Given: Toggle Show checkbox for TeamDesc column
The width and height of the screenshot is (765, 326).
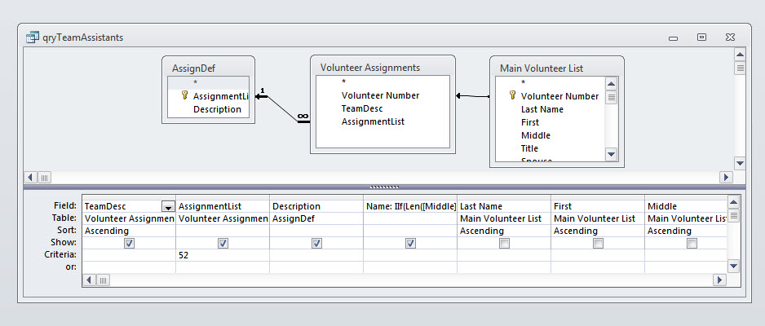Looking at the screenshot, I should pyautogui.click(x=130, y=243).
